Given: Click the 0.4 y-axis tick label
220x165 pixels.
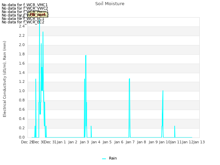Looking at the screenshot, I should (22, 119).
